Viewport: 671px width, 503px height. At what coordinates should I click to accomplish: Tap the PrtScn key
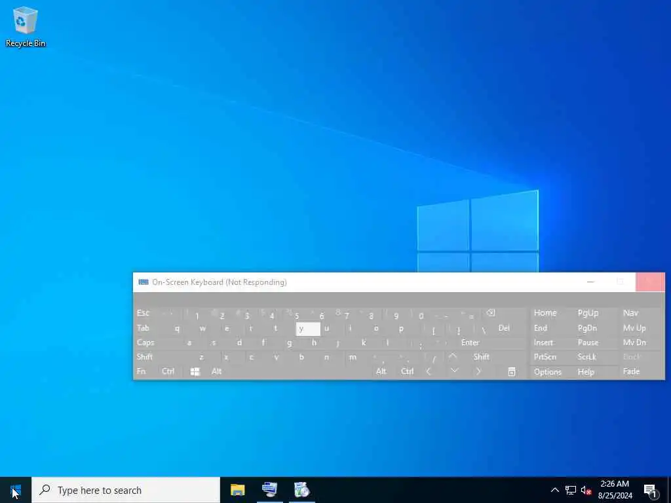(545, 357)
